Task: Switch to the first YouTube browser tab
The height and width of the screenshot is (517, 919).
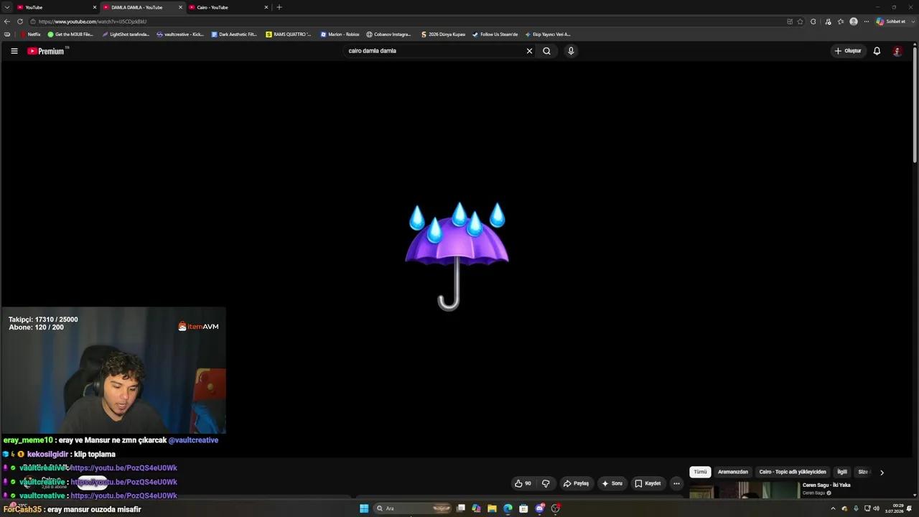Action: pyautogui.click(x=56, y=7)
